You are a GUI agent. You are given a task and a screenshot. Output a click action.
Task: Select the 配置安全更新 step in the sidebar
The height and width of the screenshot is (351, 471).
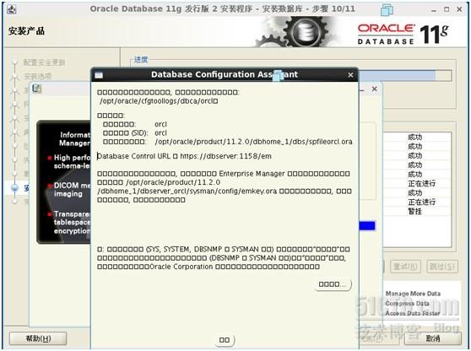click(44, 62)
